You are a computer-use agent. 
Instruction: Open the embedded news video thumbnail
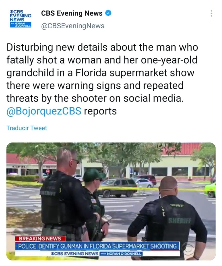tap(111, 201)
